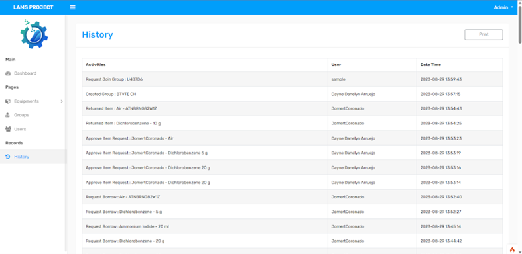Click user 'sample' in first row
This screenshot has width=522, height=254.
coord(338,79)
